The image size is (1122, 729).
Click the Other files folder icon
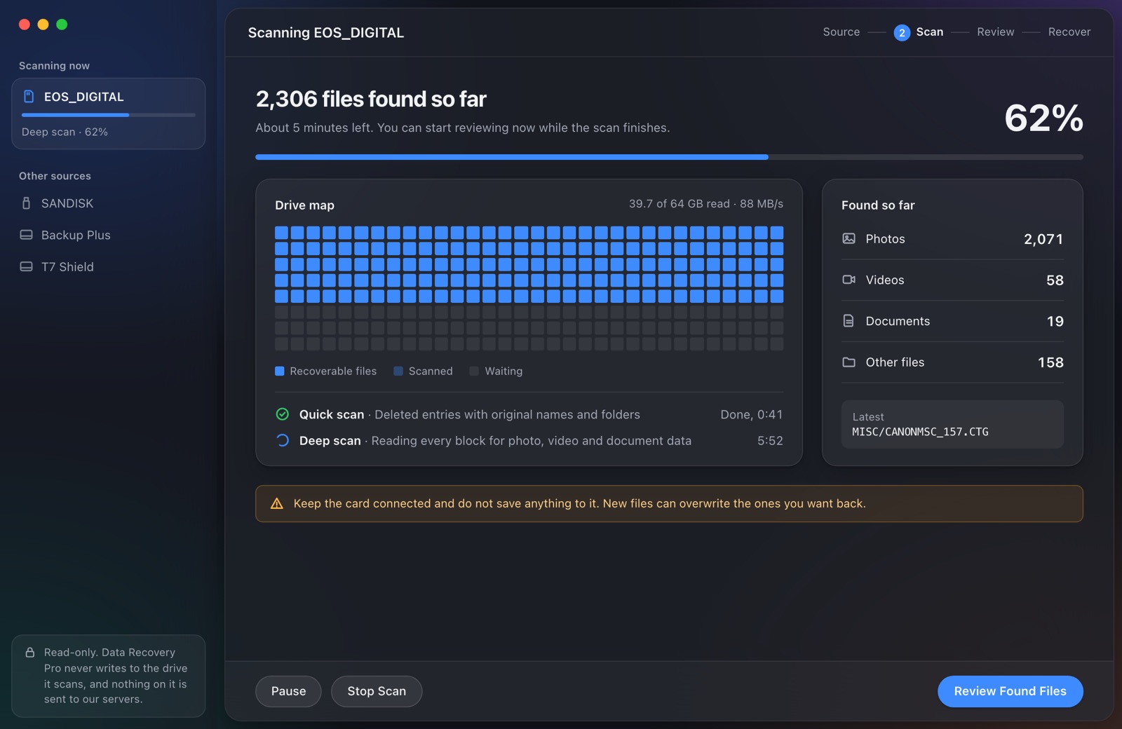tap(849, 362)
